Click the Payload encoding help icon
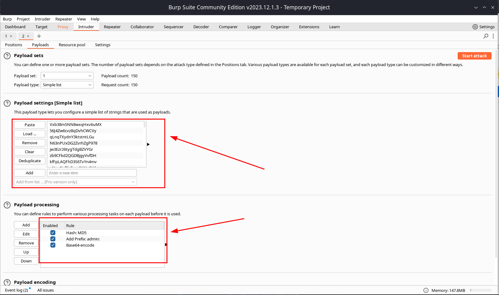The image size is (499, 295). coord(7,282)
